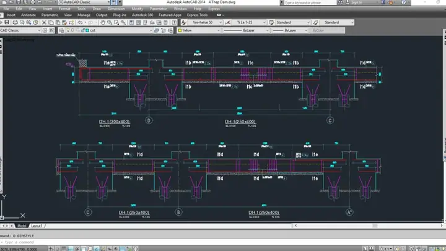Toggle the lock icon for layer cot
Screen dimensions: 446x251
[83, 30]
